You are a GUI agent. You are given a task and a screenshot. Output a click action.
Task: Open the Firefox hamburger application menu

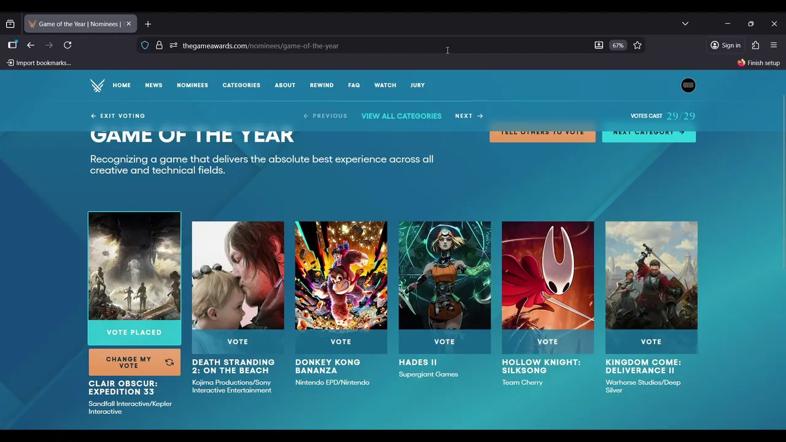[774, 45]
